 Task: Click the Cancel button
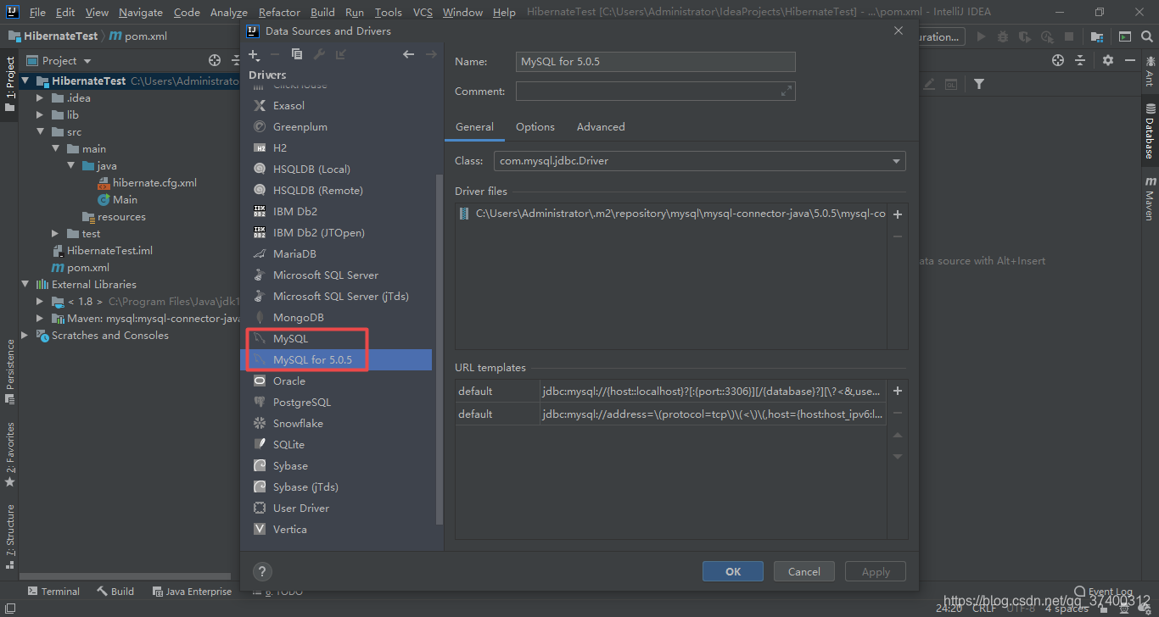803,572
